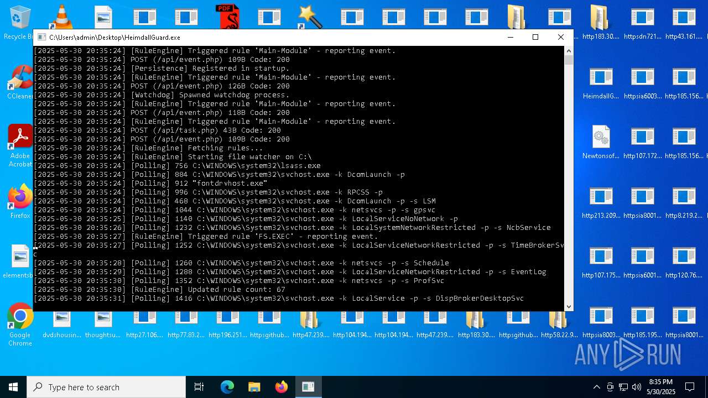Image resolution: width=708 pixels, height=398 pixels.
Task: Click the console scrollbar up arrow
Action: [569, 51]
